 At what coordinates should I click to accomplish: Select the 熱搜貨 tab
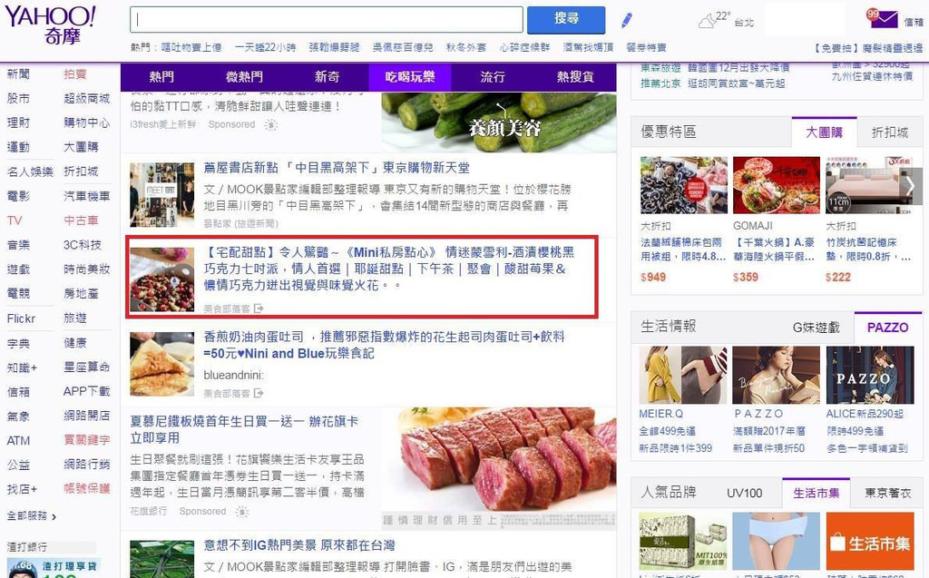pos(574,77)
